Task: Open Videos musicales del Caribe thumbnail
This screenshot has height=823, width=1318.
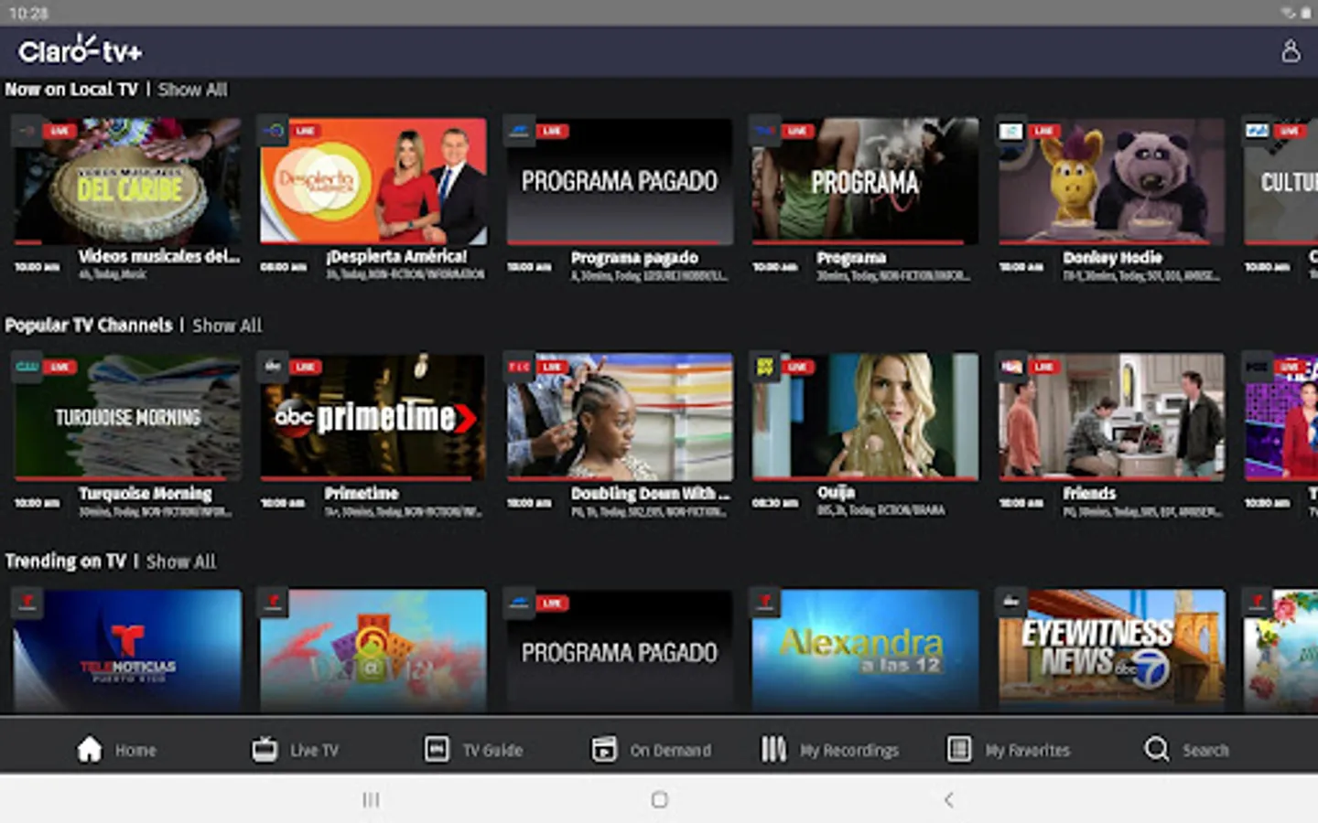Action: [x=127, y=179]
